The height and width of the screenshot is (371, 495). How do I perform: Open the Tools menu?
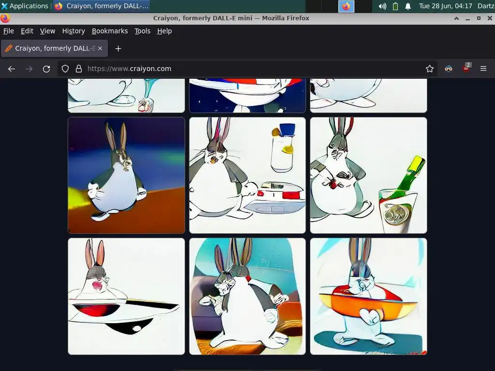coord(143,31)
